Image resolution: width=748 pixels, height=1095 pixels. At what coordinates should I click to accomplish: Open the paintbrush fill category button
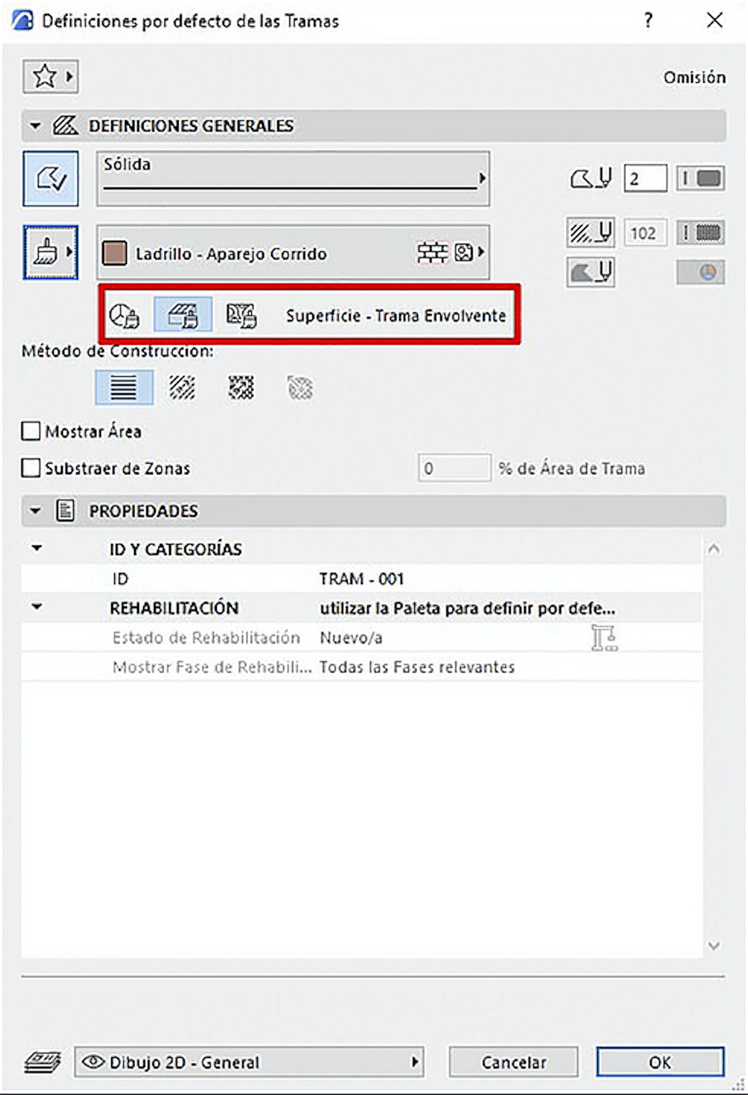(x=51, y=253)
